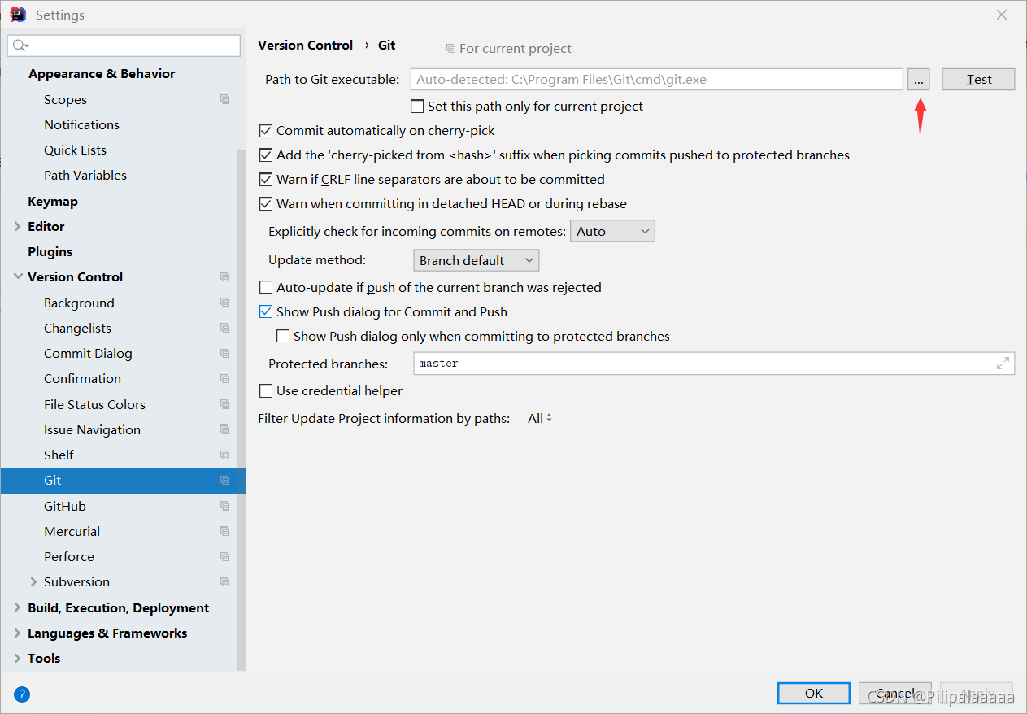1027x714 pixels.
Task: Click the project icon beside Changelists
Action: coord(225,328)
